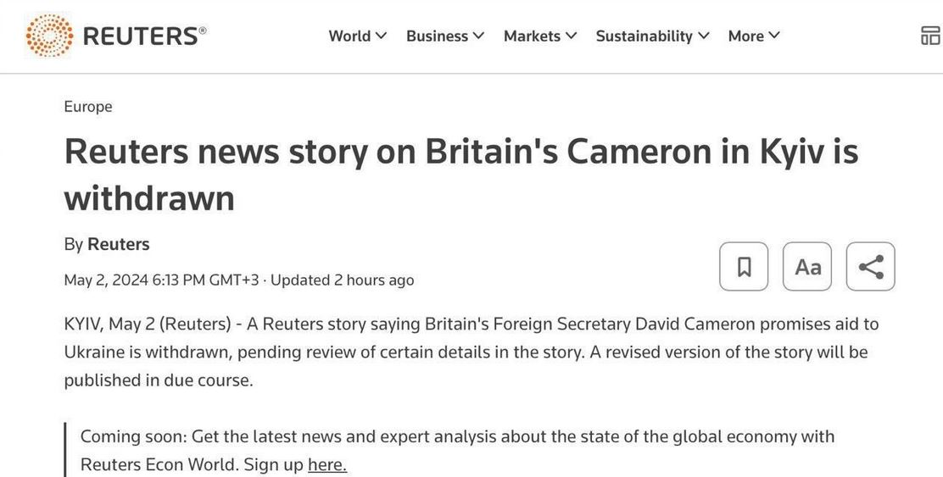Open the Markets menu item
The image size is (943, 477).
tap(532, 36)
